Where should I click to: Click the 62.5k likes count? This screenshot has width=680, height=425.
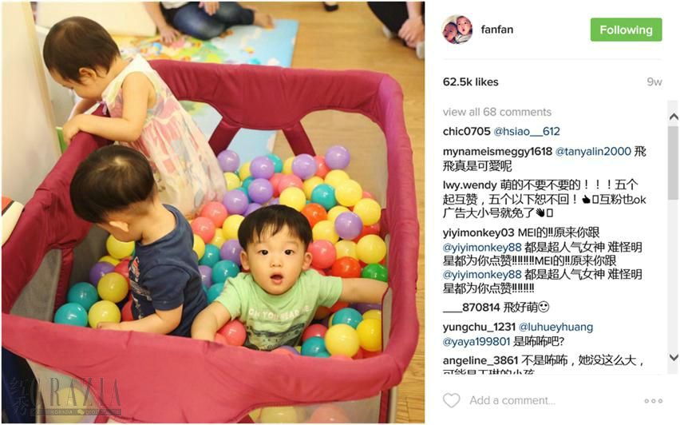pos(471,81)
